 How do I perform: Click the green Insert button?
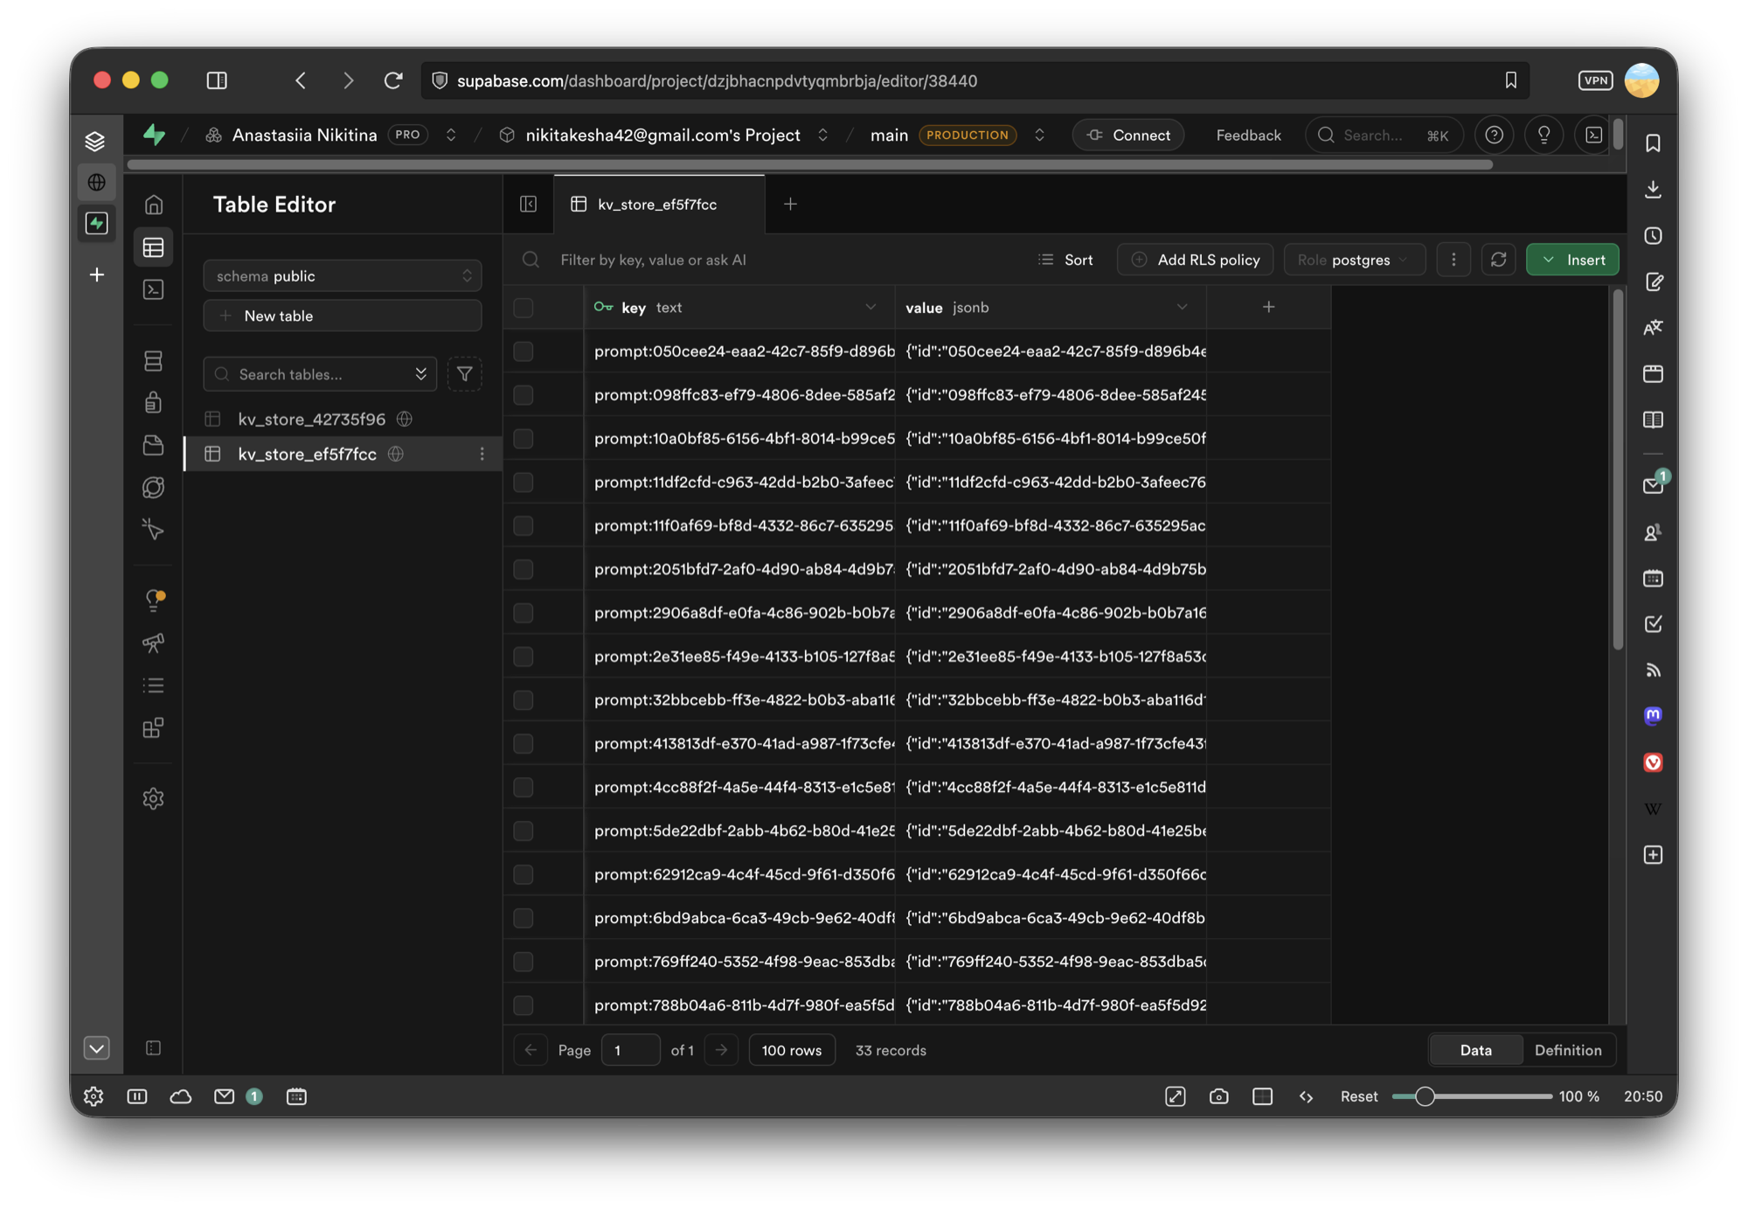pyautogui.click(x=1572, y=260)
